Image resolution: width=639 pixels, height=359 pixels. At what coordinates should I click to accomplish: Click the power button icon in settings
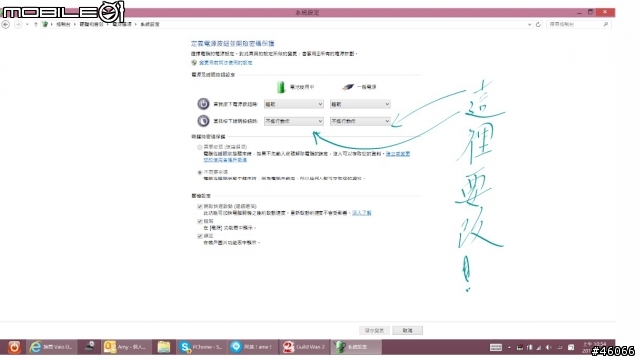click(x=203, y=104)
